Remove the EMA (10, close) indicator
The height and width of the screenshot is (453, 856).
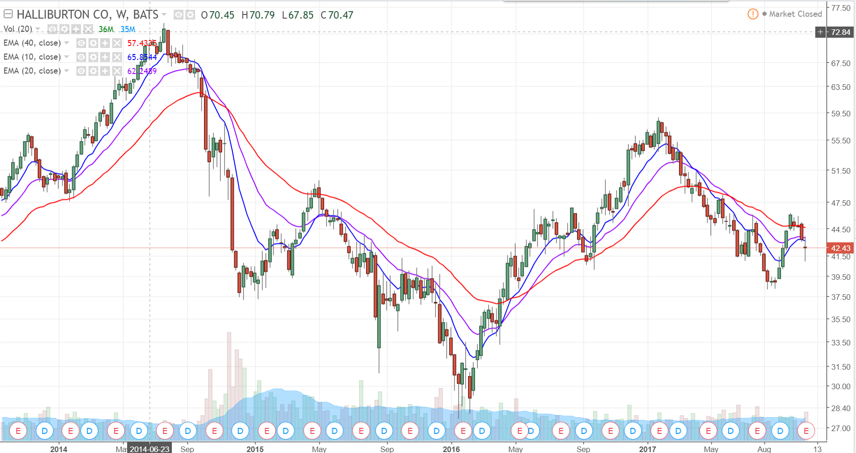point(117,57)
